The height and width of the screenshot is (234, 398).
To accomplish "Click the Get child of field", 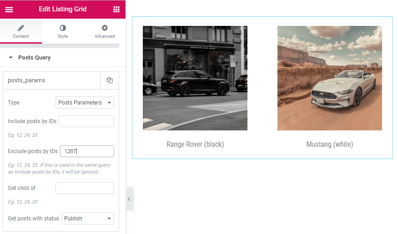I will [85, 188].
